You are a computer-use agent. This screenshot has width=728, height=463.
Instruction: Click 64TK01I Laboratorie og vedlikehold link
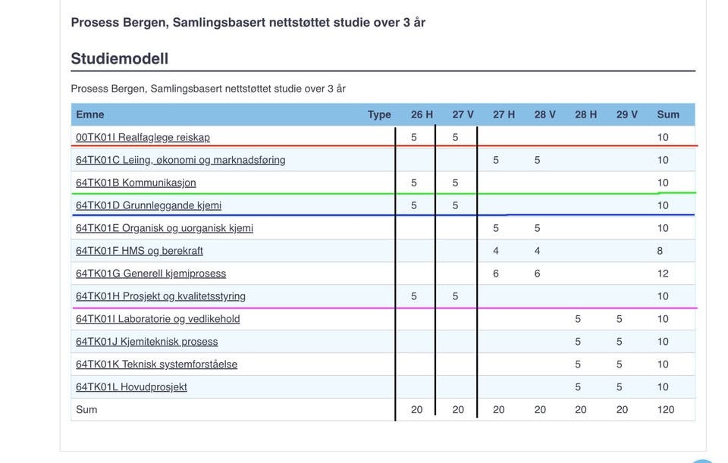158,319
